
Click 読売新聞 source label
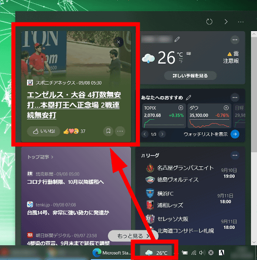point(45,174)
